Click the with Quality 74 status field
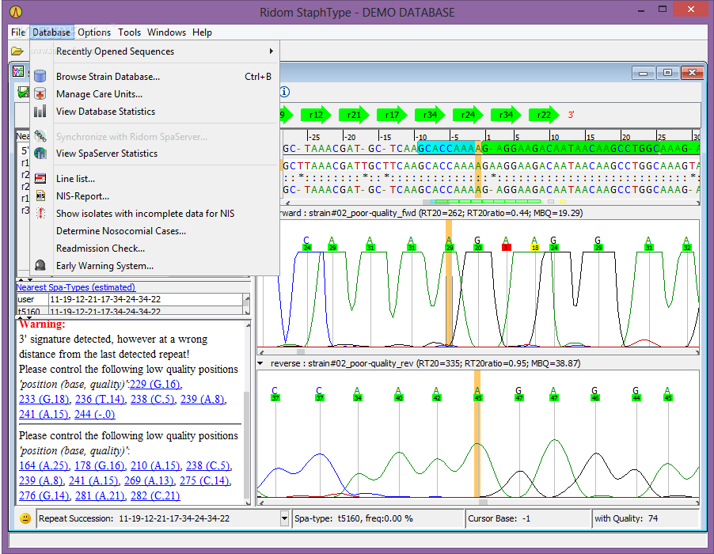 pyautogui.click(x=645, y=518)
